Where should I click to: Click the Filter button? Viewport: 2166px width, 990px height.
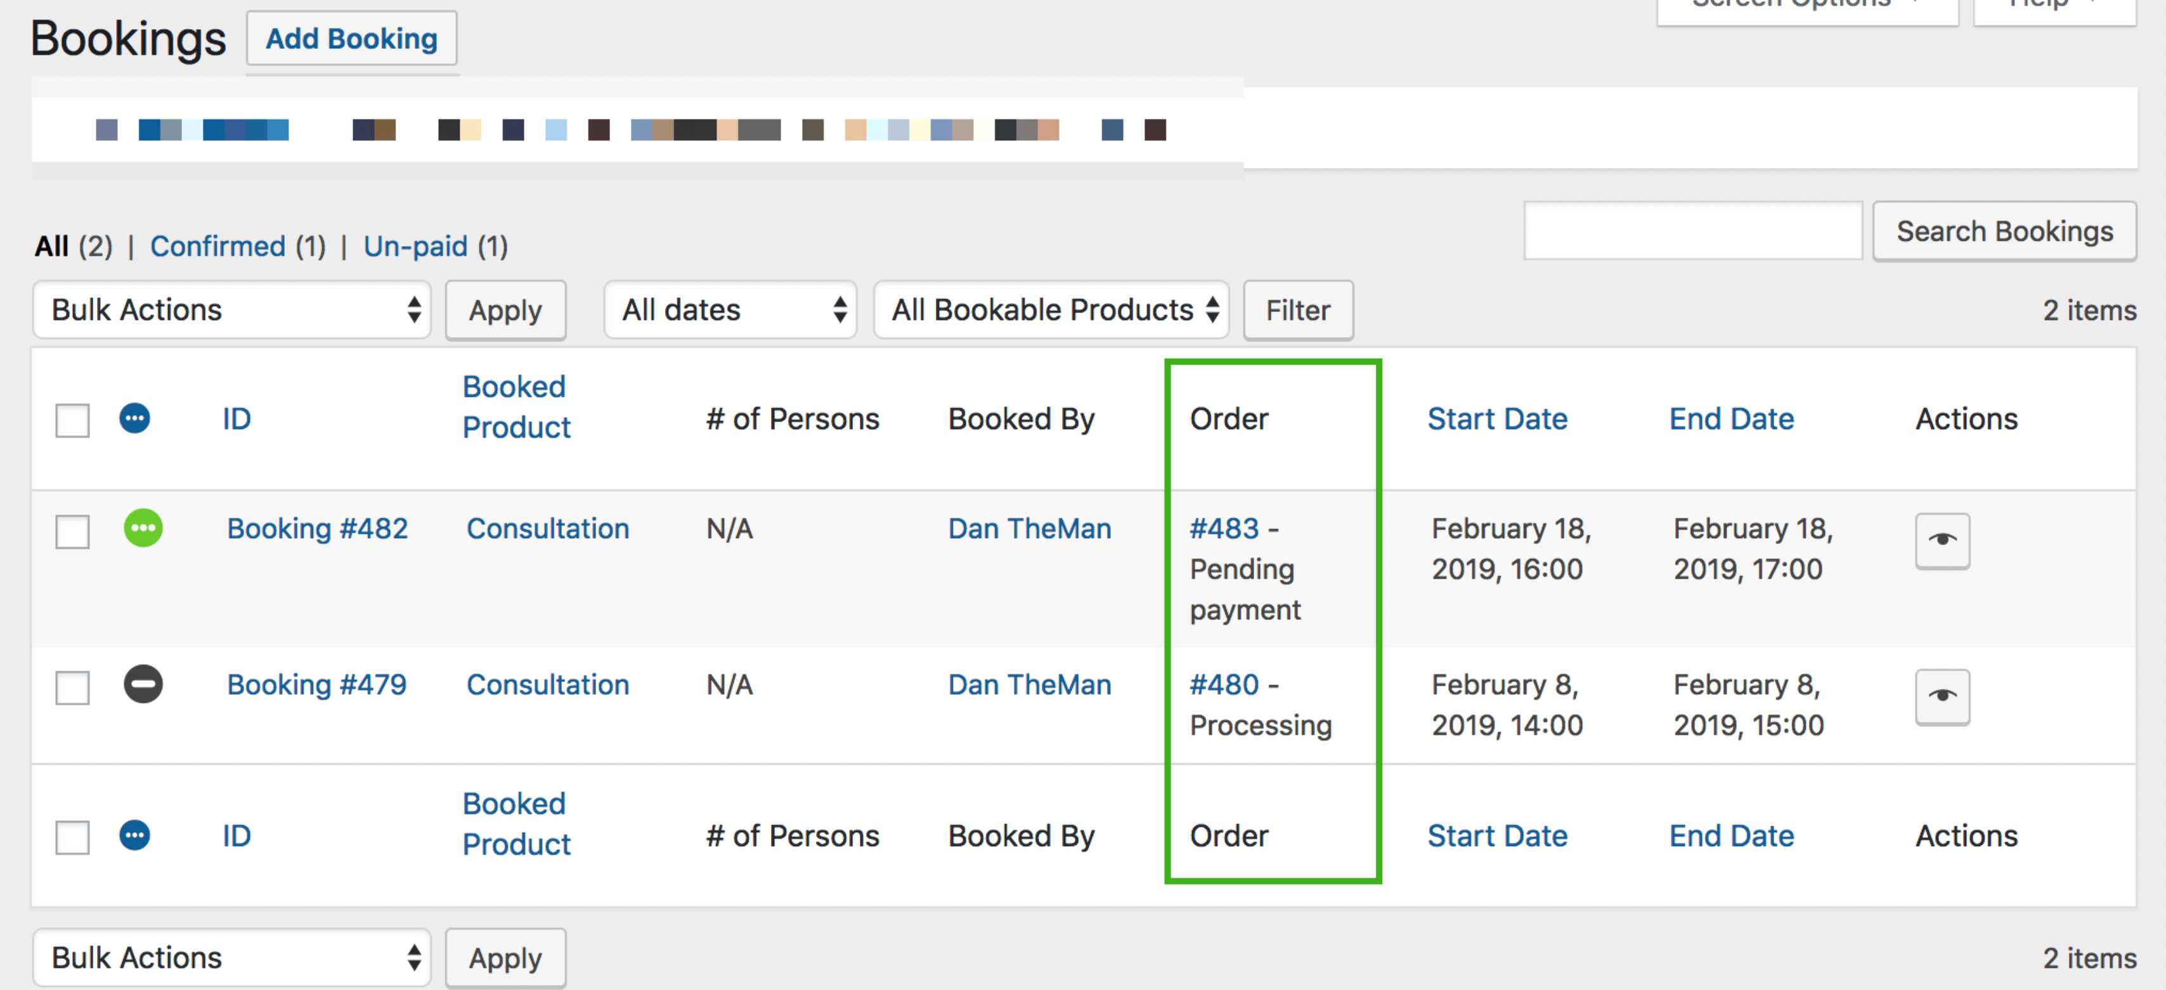pyautogui.click(x=1297, y=310)
